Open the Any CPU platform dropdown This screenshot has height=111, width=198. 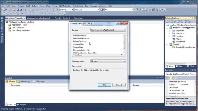tap(98, 10)
